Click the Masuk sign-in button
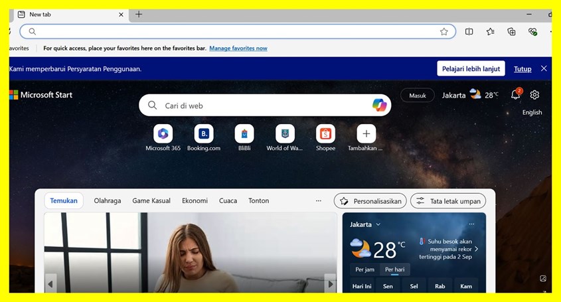This screenshot has height=302, width=561. [x=418, y=96]
